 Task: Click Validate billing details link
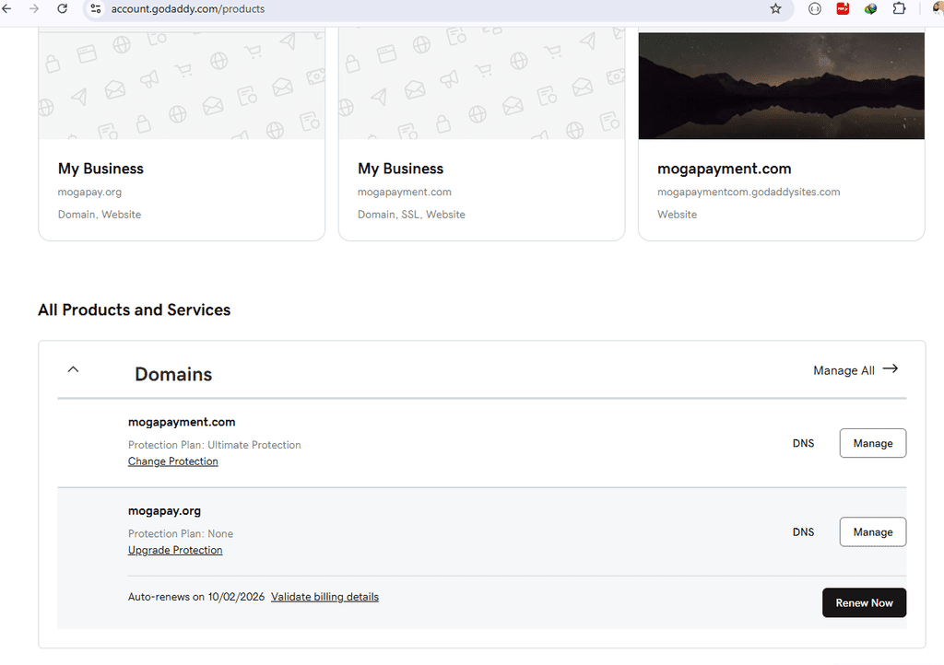coord(324,597)
